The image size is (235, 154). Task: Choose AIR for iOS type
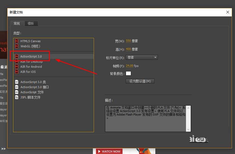coord(54,72)
